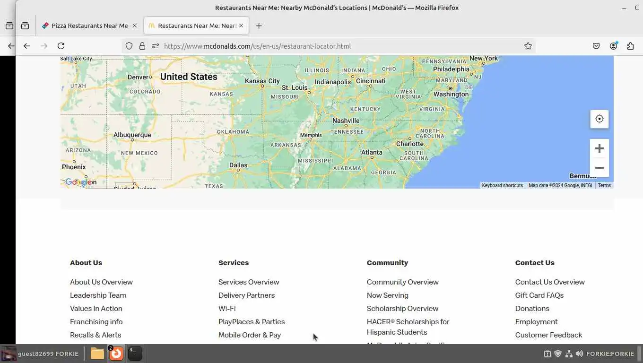Go back using the browser back arrow
This screenshot has width=643, height=363.
[27, 46]
